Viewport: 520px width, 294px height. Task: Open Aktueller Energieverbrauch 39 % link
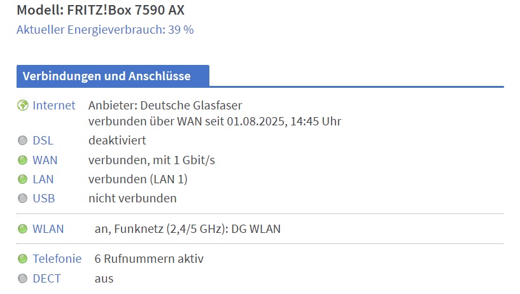[105, 30]
